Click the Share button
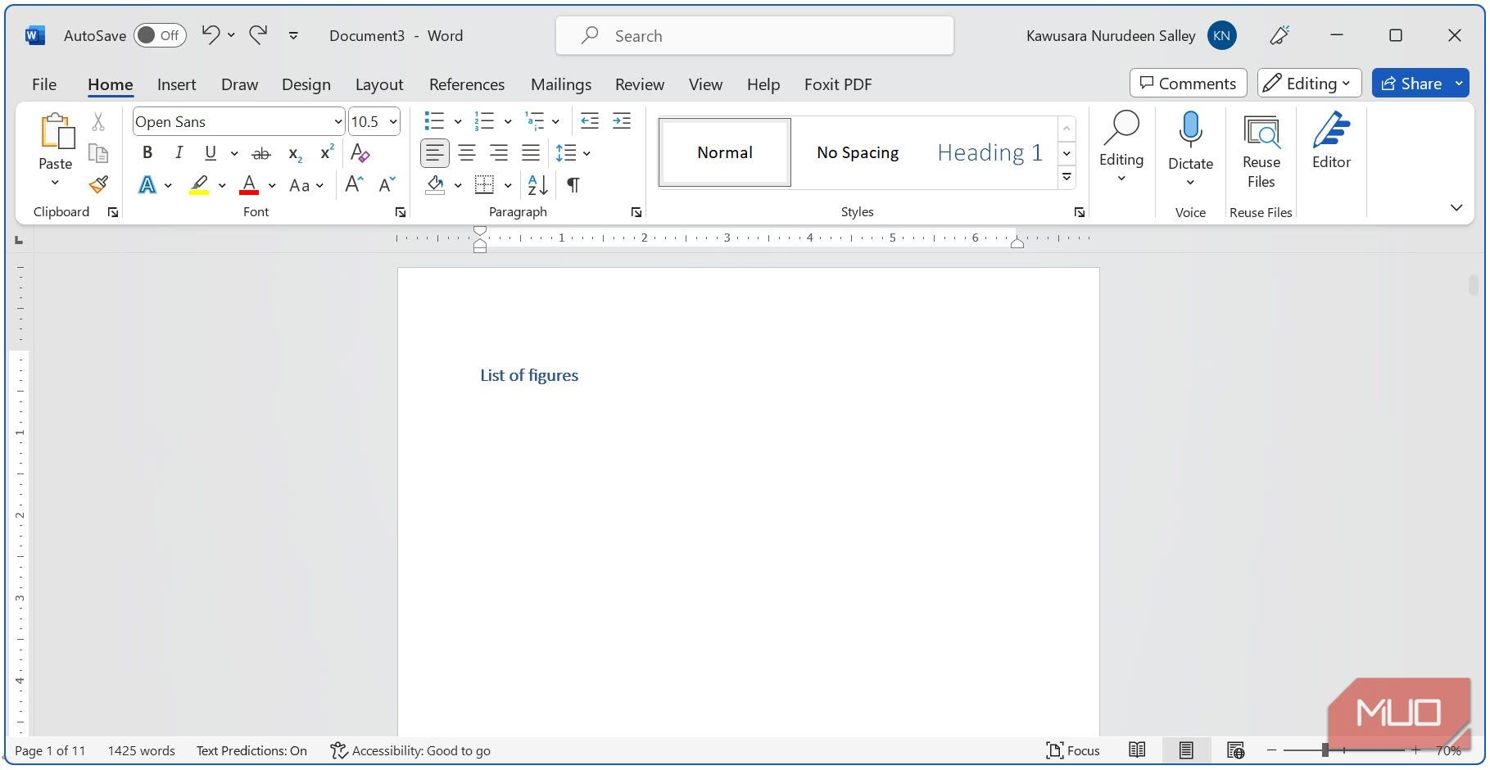This screenshot has width=1490, height=770. click(1411, 83)
